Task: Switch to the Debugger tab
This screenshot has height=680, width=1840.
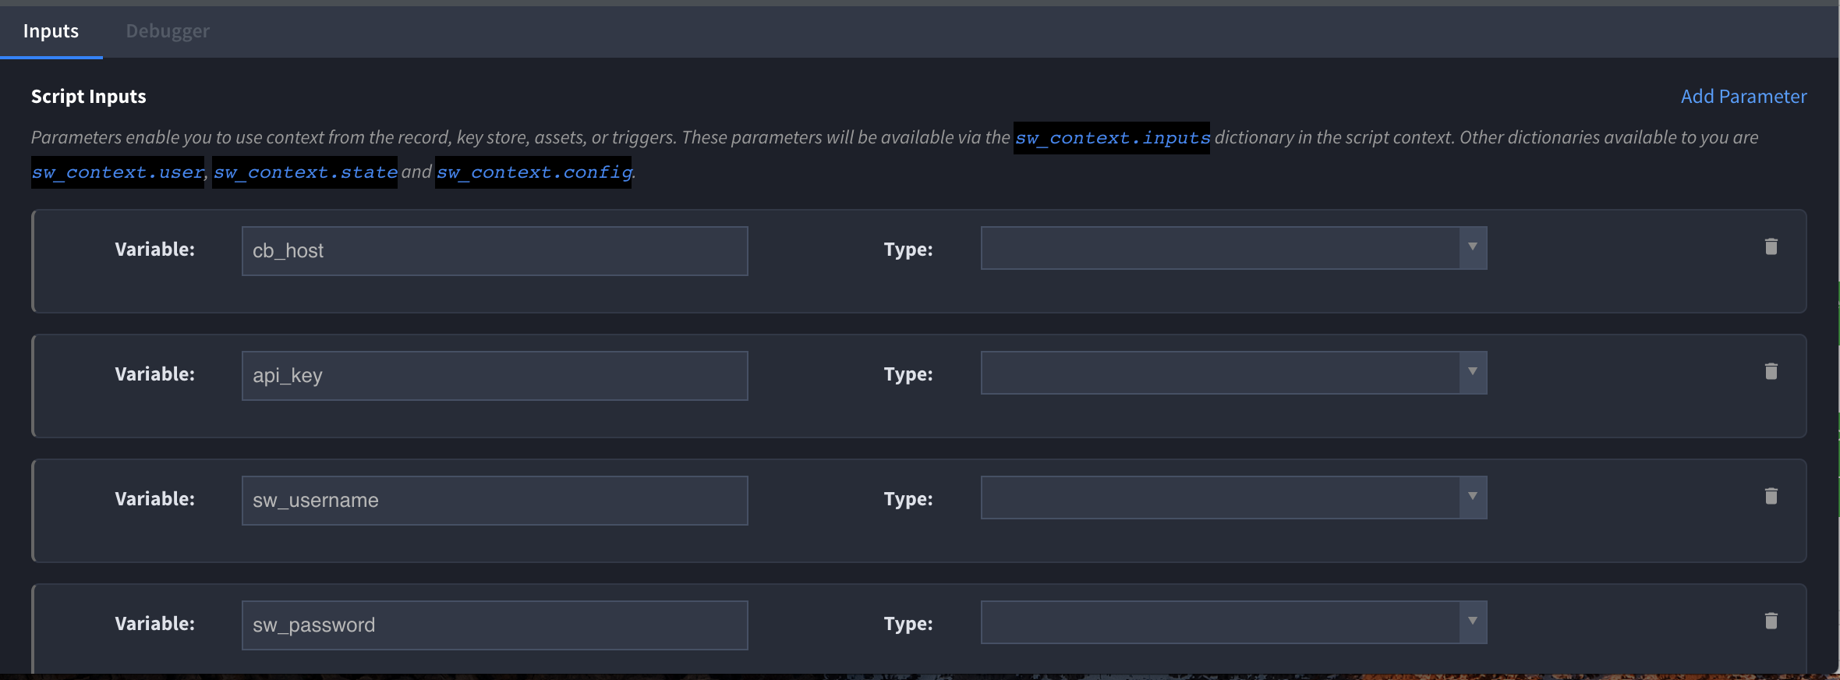Action: coord(168,31)
